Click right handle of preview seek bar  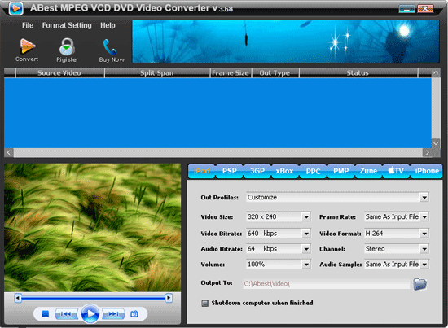click(169, 298)
